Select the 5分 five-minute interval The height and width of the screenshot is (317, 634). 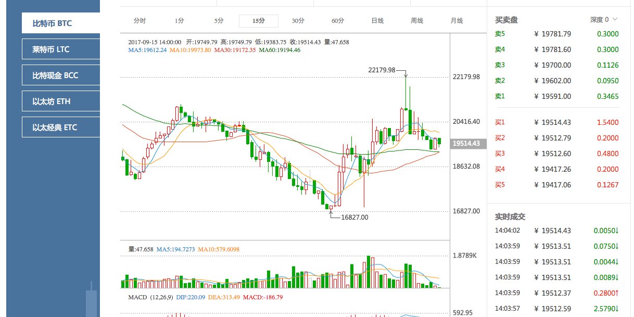218,20
